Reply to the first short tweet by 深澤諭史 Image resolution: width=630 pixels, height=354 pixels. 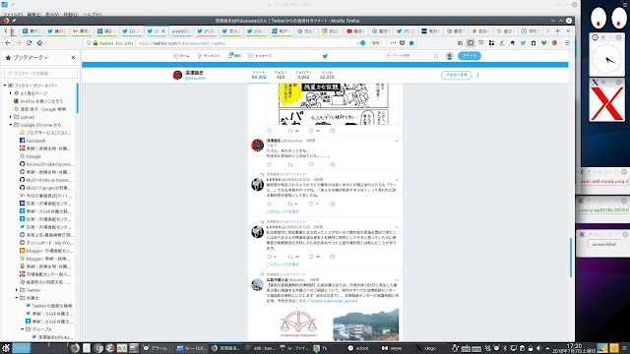pos(270,164)
